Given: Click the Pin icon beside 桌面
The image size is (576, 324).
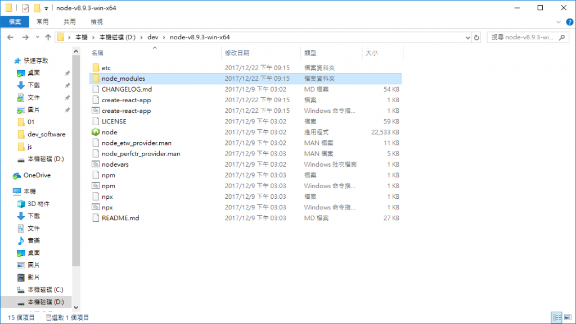Looking at the screenshot, I should (67, 74).
